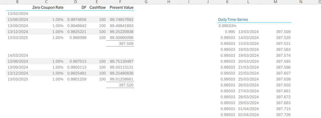This screenshot has width=321, height=118.
Task: Select column M header
Action: pos(275,2)
